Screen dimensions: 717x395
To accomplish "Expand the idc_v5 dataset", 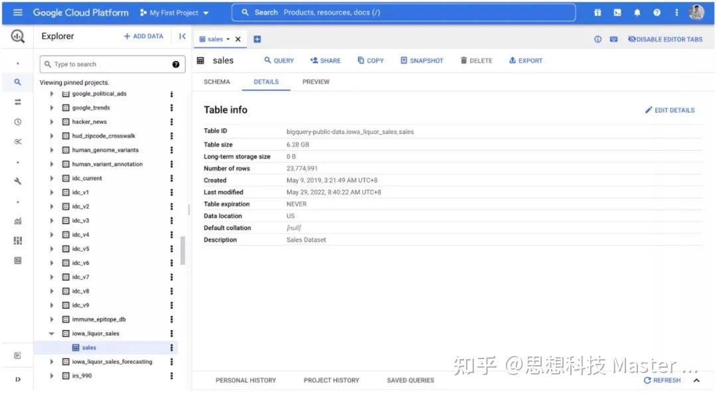I will click(52, 249).
